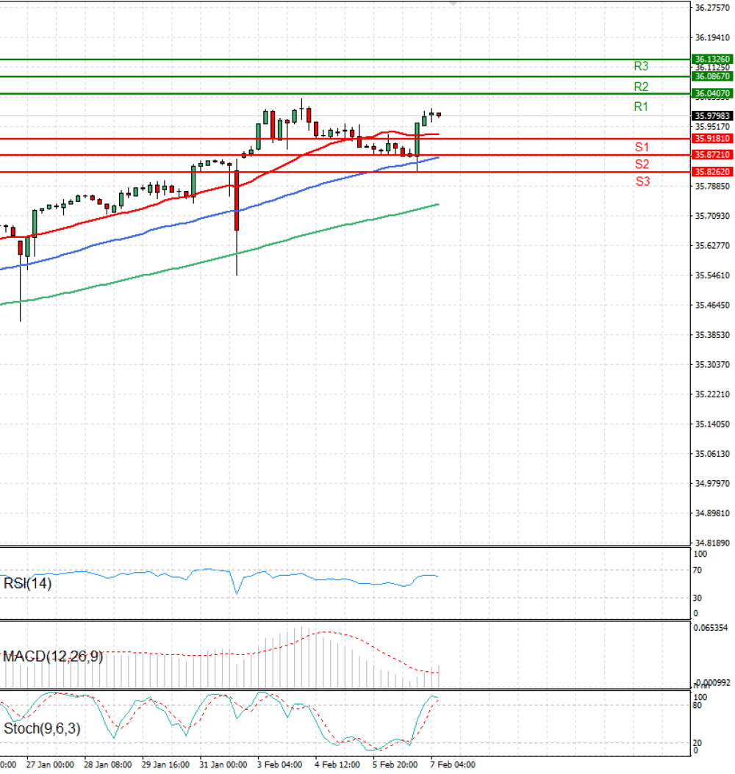
Task: Click the 0.065354 MACD scale value
Action: coord(711,628)
